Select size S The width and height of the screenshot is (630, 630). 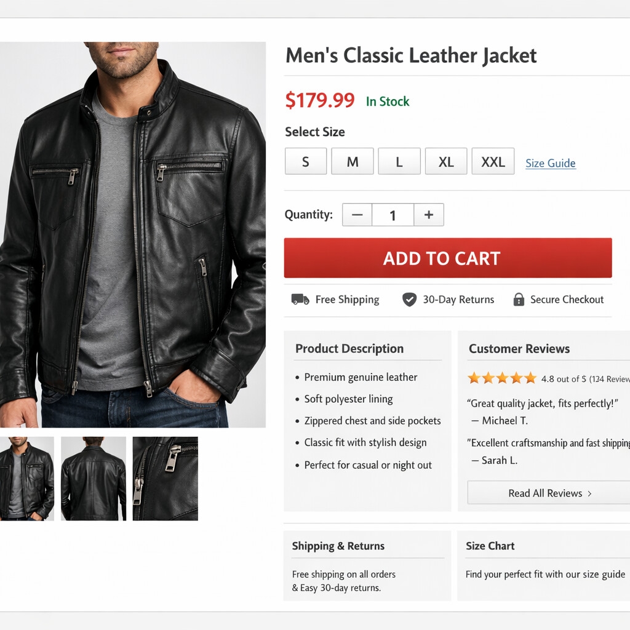(306, 162)
